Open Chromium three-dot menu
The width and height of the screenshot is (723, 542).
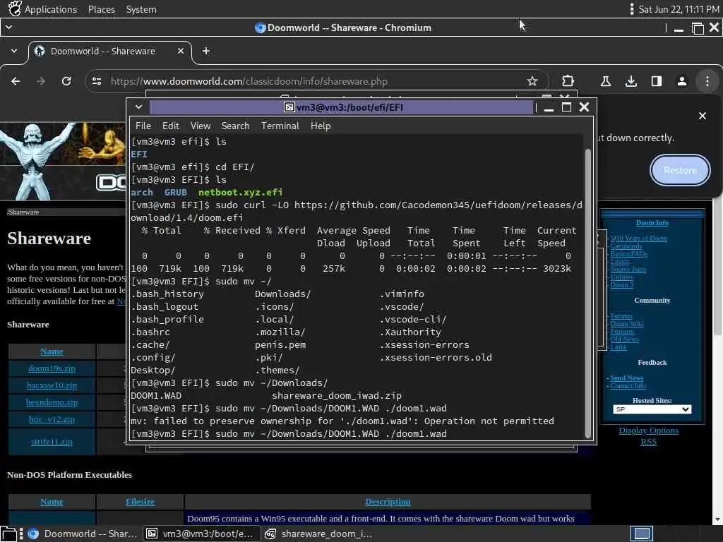coord(707,81)
